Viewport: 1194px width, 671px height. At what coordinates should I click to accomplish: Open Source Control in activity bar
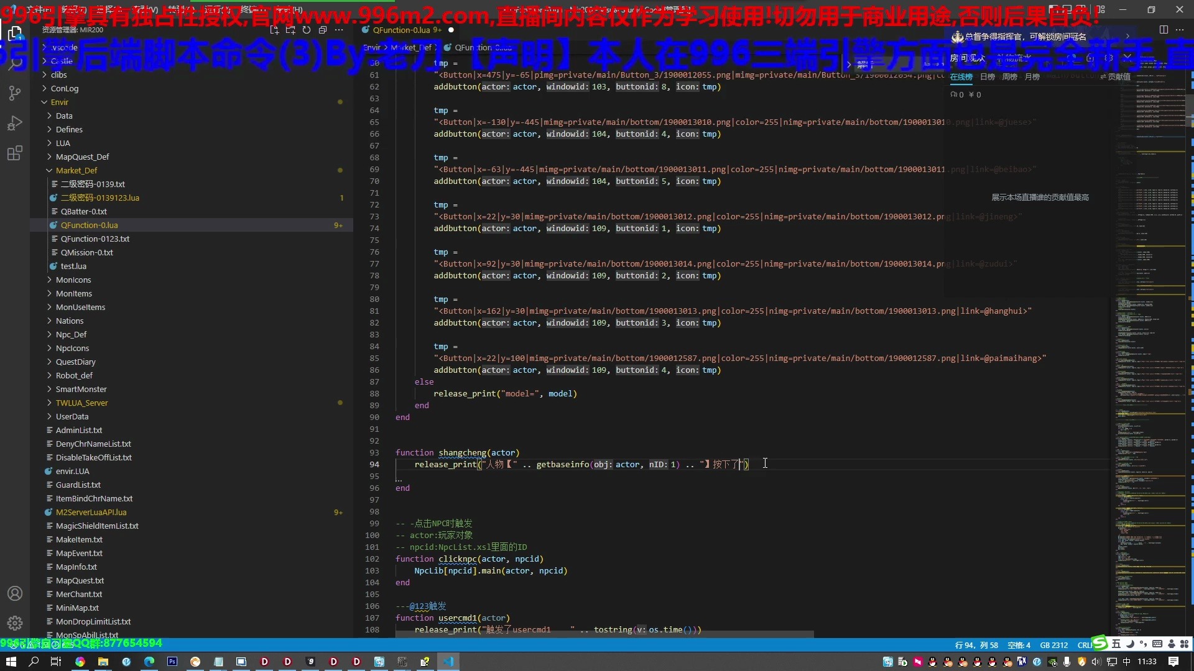pyautogui.click(x=15, y=93)
